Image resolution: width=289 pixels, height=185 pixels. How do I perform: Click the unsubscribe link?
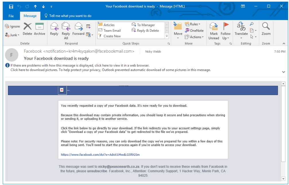point(97,171)
